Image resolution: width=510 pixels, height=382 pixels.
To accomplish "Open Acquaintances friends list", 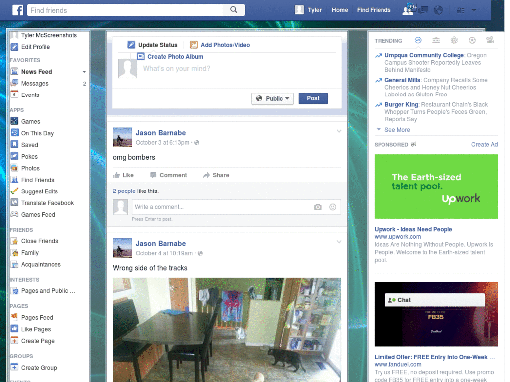I will tap(36, 265).
